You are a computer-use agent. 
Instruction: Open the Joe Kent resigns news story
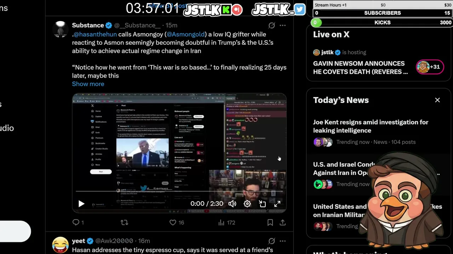point(371,126)
